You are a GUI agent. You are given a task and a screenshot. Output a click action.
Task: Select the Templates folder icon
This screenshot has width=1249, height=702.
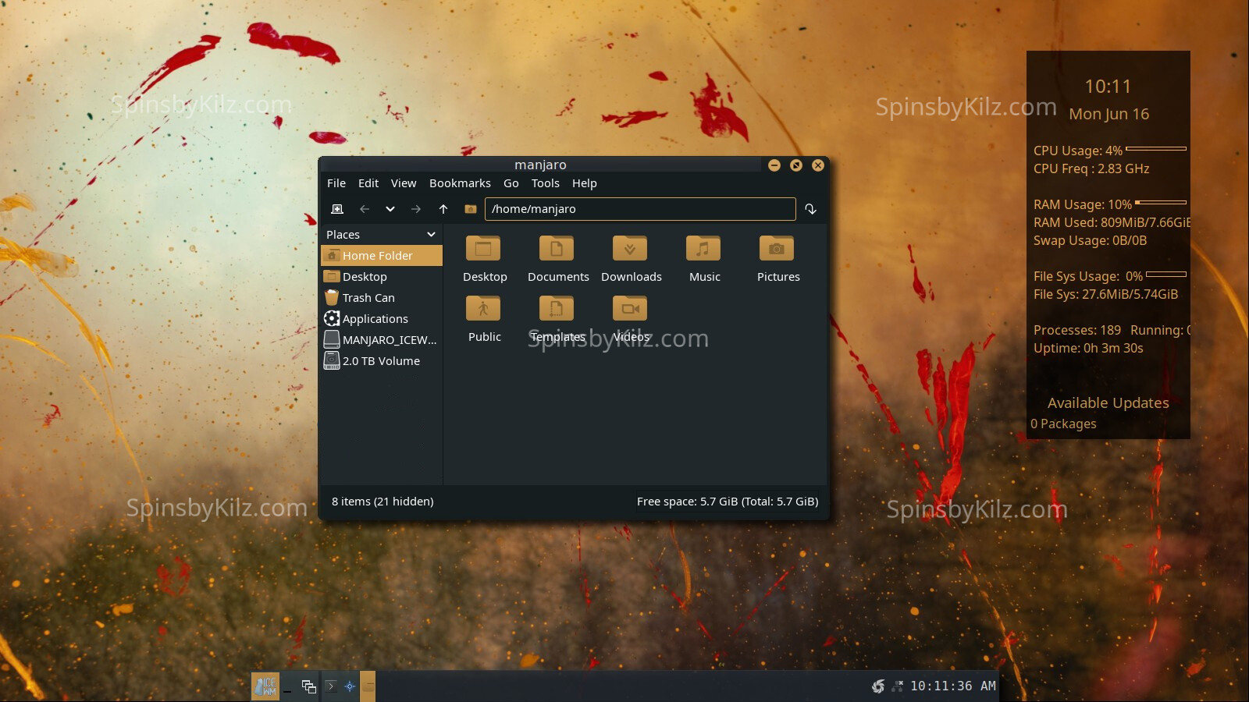(x=557, y=309)
